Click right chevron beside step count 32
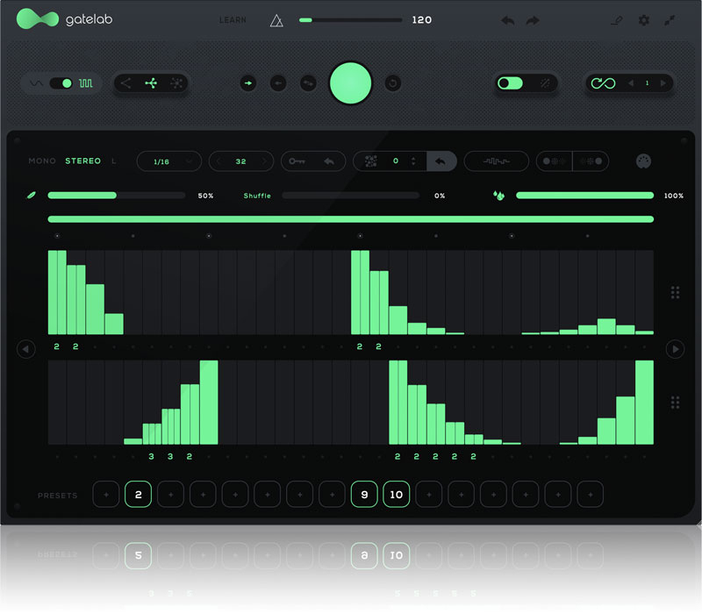This screenshot has height=614, width=702. coord(262,161)
